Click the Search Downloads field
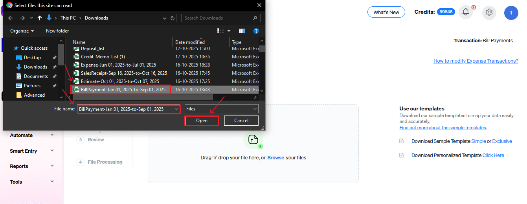The height and width of the screenshot is (204, 527). click(x=220, y=18)
